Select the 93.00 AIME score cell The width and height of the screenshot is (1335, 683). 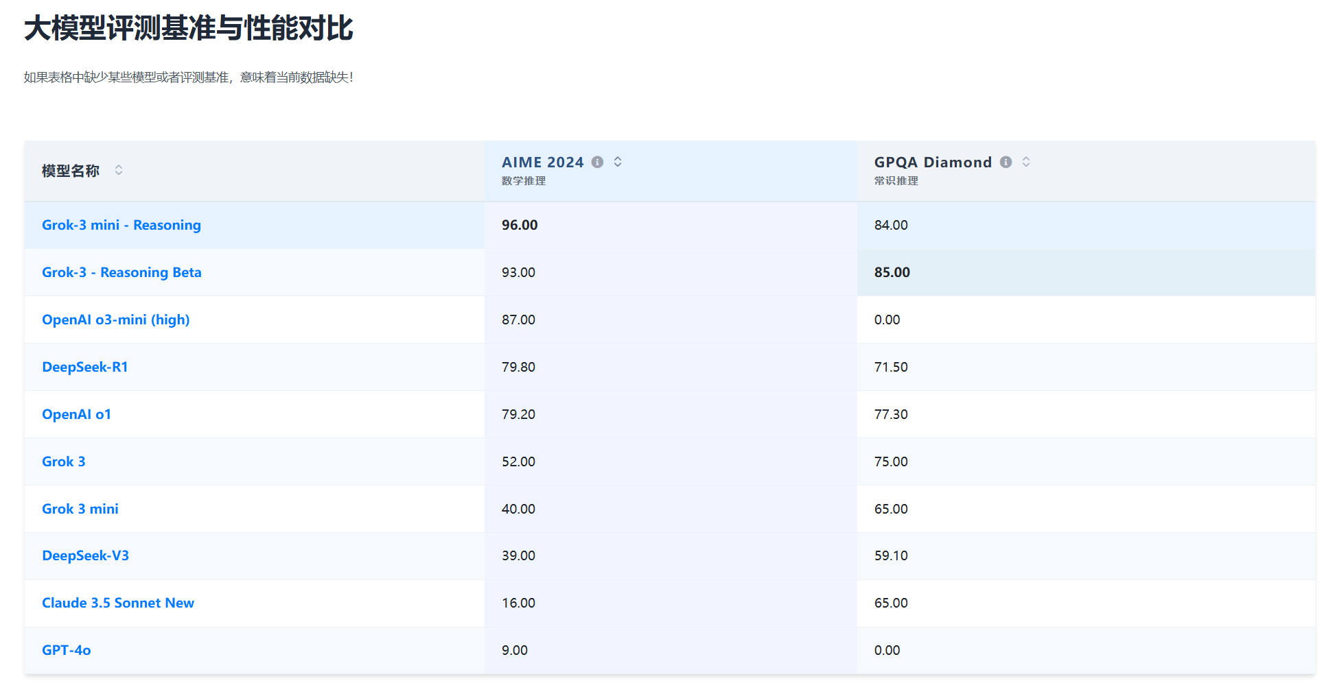coord(671,272)
